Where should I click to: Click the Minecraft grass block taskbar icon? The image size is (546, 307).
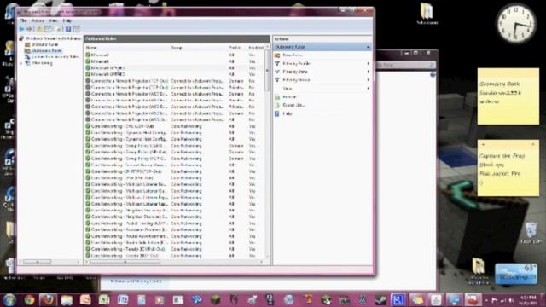215,299
